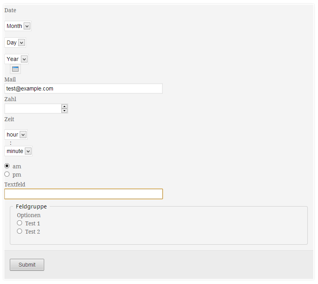Choose Test 2 in Feldgruppe options
The height and width of the screenshot is (284, 318).
(x=19, y=231)
